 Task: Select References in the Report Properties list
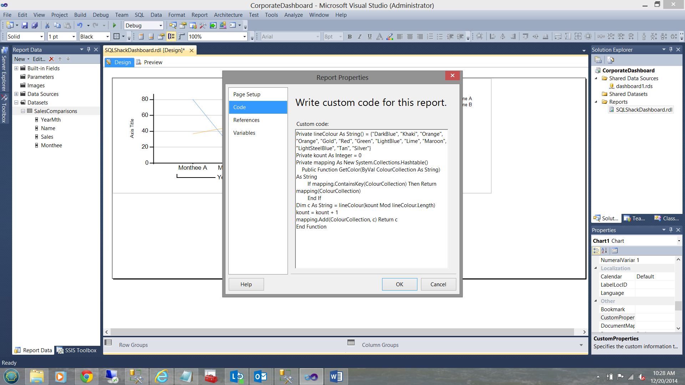point(246,120)
